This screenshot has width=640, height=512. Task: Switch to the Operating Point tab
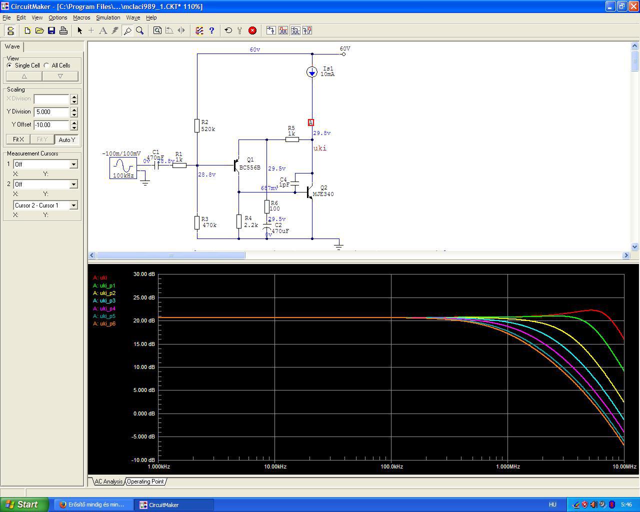pyautogui.click(x=145, y=481)
